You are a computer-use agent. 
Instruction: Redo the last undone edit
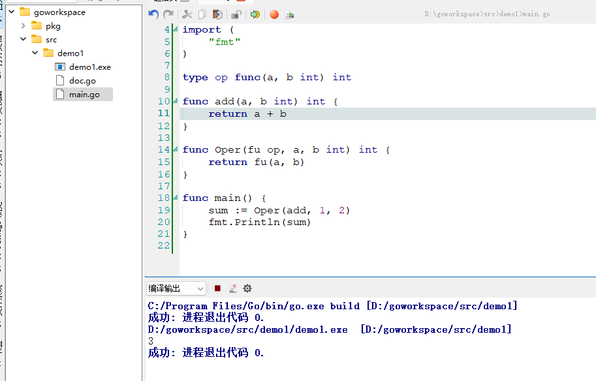click(x=168, y=14)
